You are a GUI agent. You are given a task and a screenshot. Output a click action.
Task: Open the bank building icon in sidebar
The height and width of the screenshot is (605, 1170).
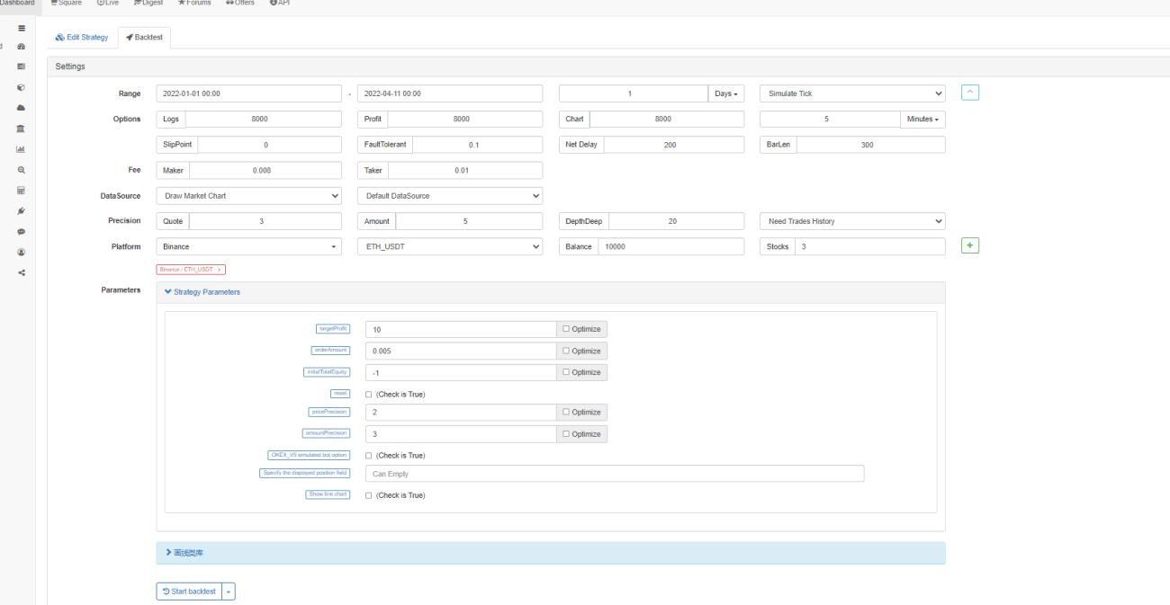point(22,129)
